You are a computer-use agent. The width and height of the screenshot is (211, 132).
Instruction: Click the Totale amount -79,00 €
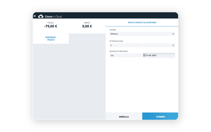51,26
